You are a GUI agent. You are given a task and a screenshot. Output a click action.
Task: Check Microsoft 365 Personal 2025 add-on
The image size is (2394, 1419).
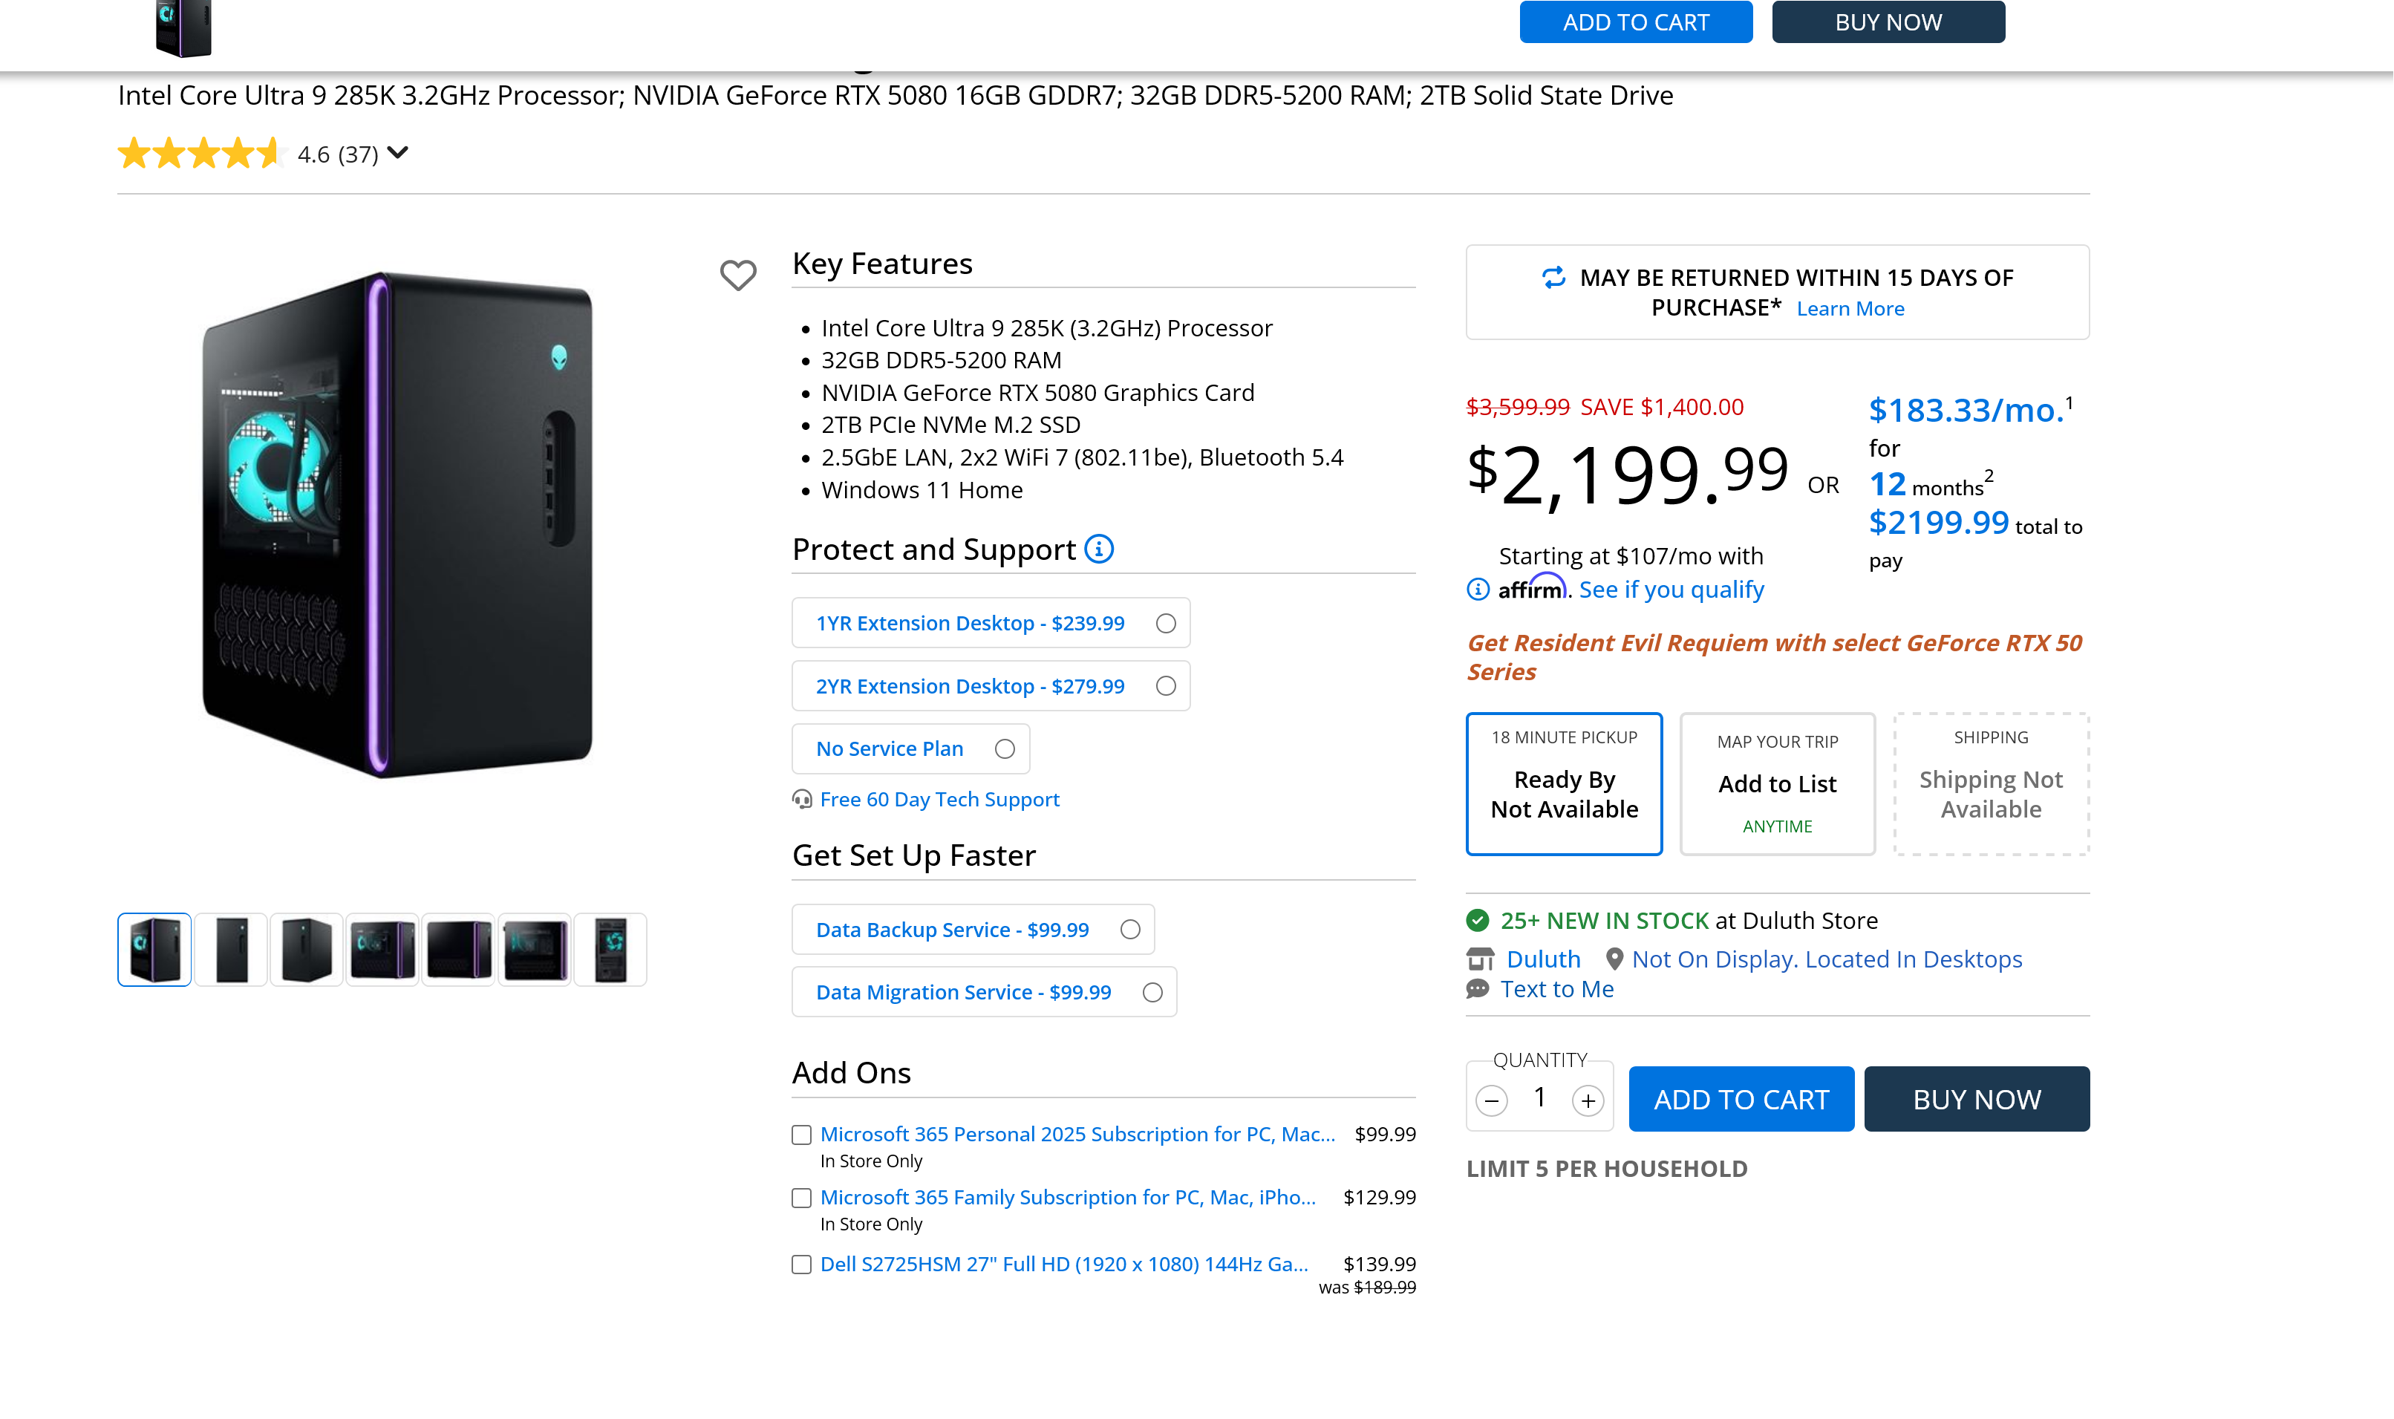click(x=801, y=1135)
